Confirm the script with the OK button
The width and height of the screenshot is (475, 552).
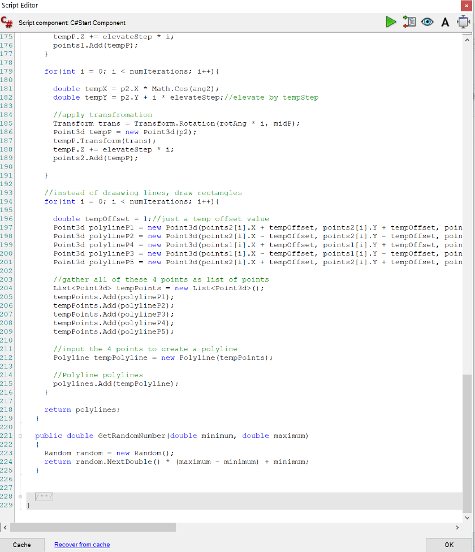point(448,545)
